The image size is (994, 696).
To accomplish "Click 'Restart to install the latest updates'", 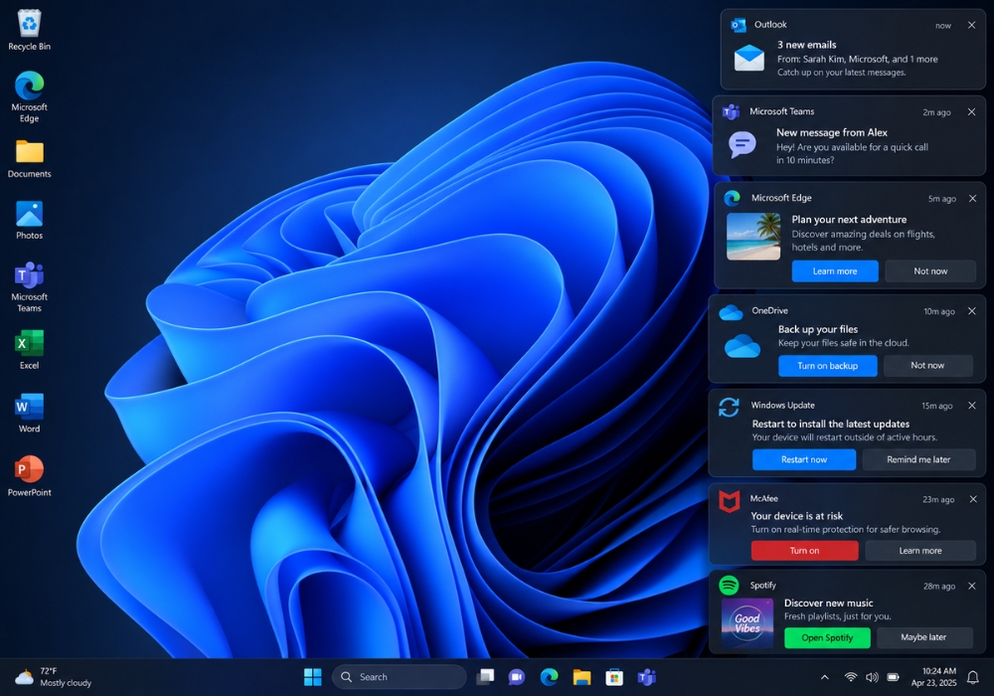I will coord(830,425).
